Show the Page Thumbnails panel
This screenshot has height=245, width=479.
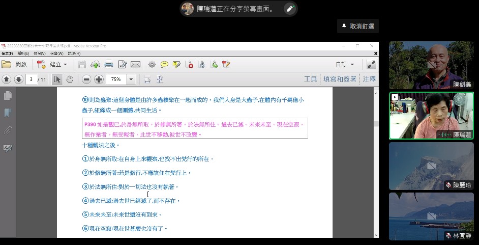tap(8, 95)
